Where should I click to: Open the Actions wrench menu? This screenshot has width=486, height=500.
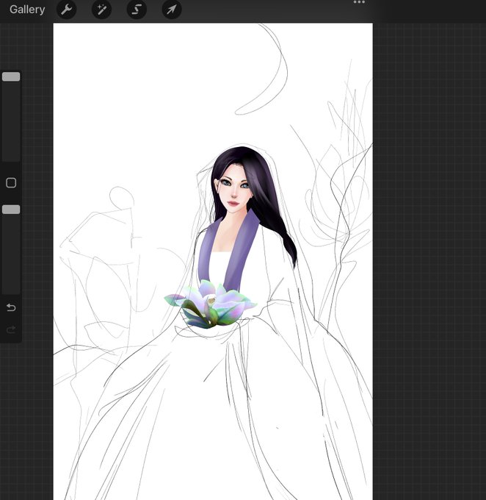tap(67, 10)
